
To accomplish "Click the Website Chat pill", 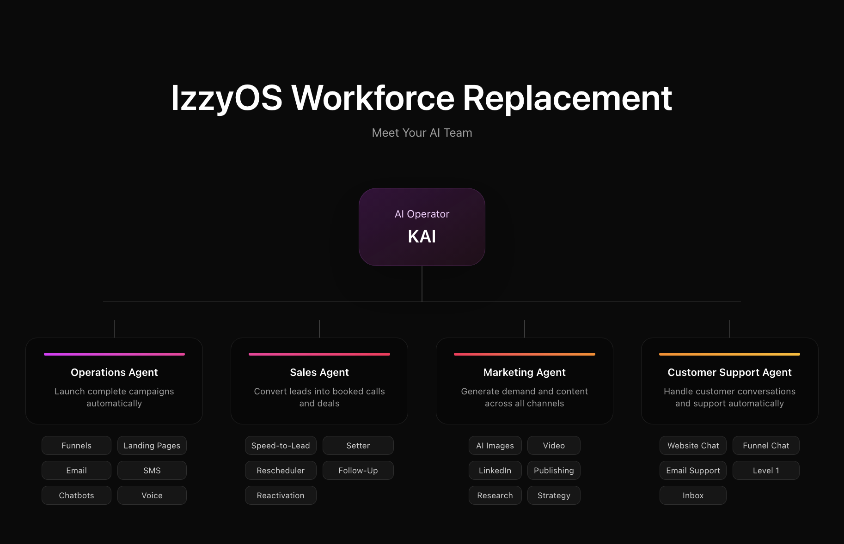I will click(693, 445).
